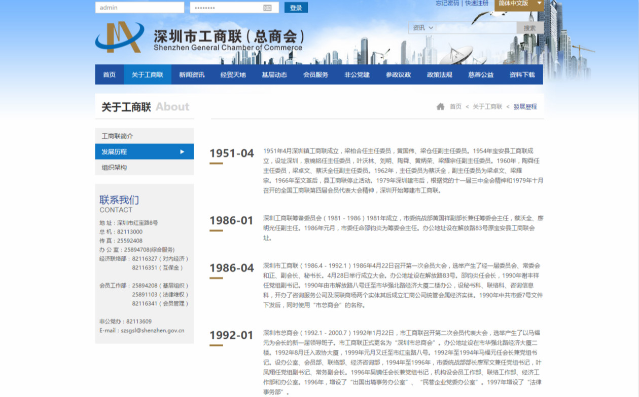Click the Shenzhen General Chamber of Commerce logo

(x=200, y=37)
